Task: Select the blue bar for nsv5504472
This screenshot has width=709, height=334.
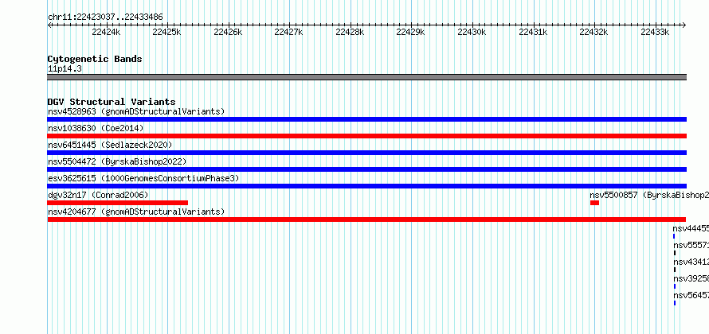Action: pyautogui.click(x=366, y=169)
